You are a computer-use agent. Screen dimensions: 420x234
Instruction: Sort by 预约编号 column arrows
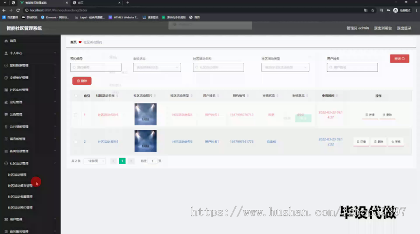(x=248, y=96)
